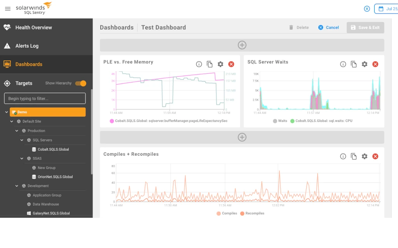Delete the Test Dashboard
This screenshot has height=248, width=398.
tap(300, 27)
